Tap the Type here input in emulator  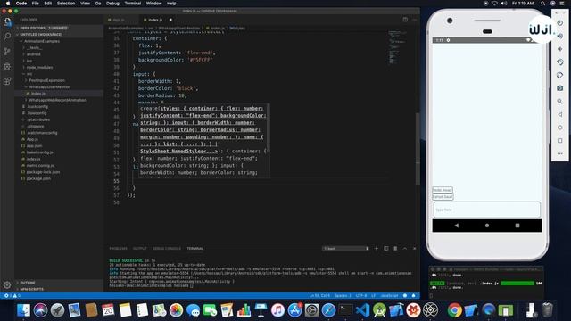click(x=487, y=210)
